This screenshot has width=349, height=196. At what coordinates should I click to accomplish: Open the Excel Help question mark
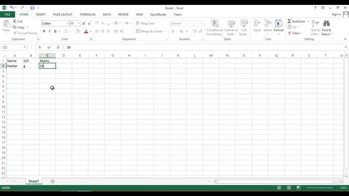click(x=315, y=8)
